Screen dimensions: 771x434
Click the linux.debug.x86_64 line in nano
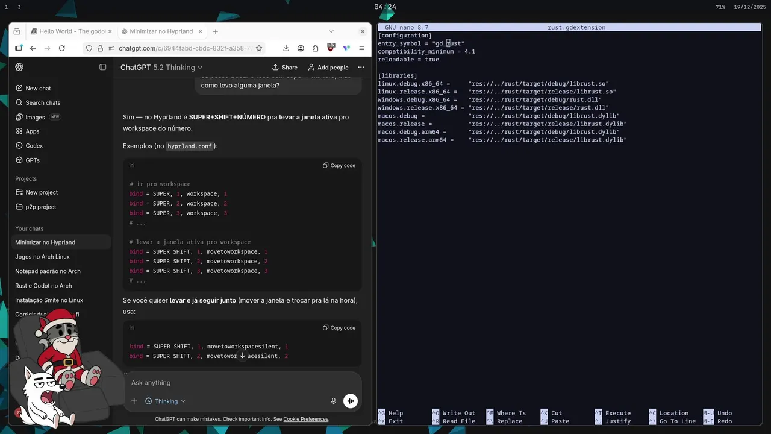click(493, 84)
